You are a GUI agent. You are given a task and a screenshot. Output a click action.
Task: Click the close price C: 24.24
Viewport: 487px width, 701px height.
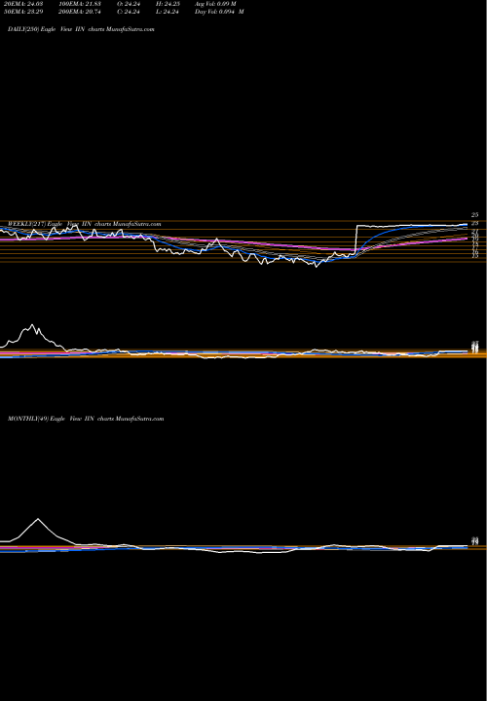tap(130, 12)
